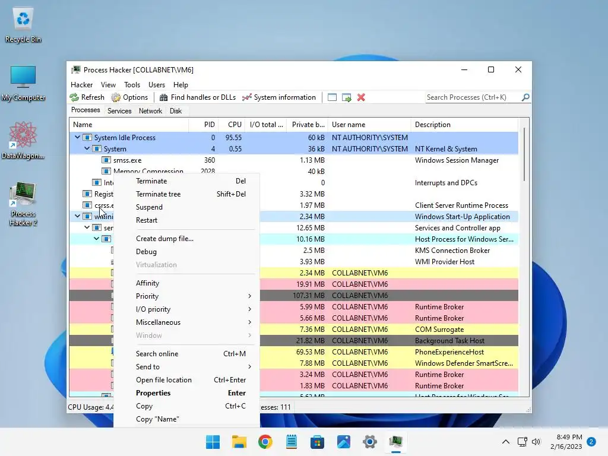This screenshot has height=456, width=608.
Task: Click the red X terminate window icon
Action: (x=361, y=97)
